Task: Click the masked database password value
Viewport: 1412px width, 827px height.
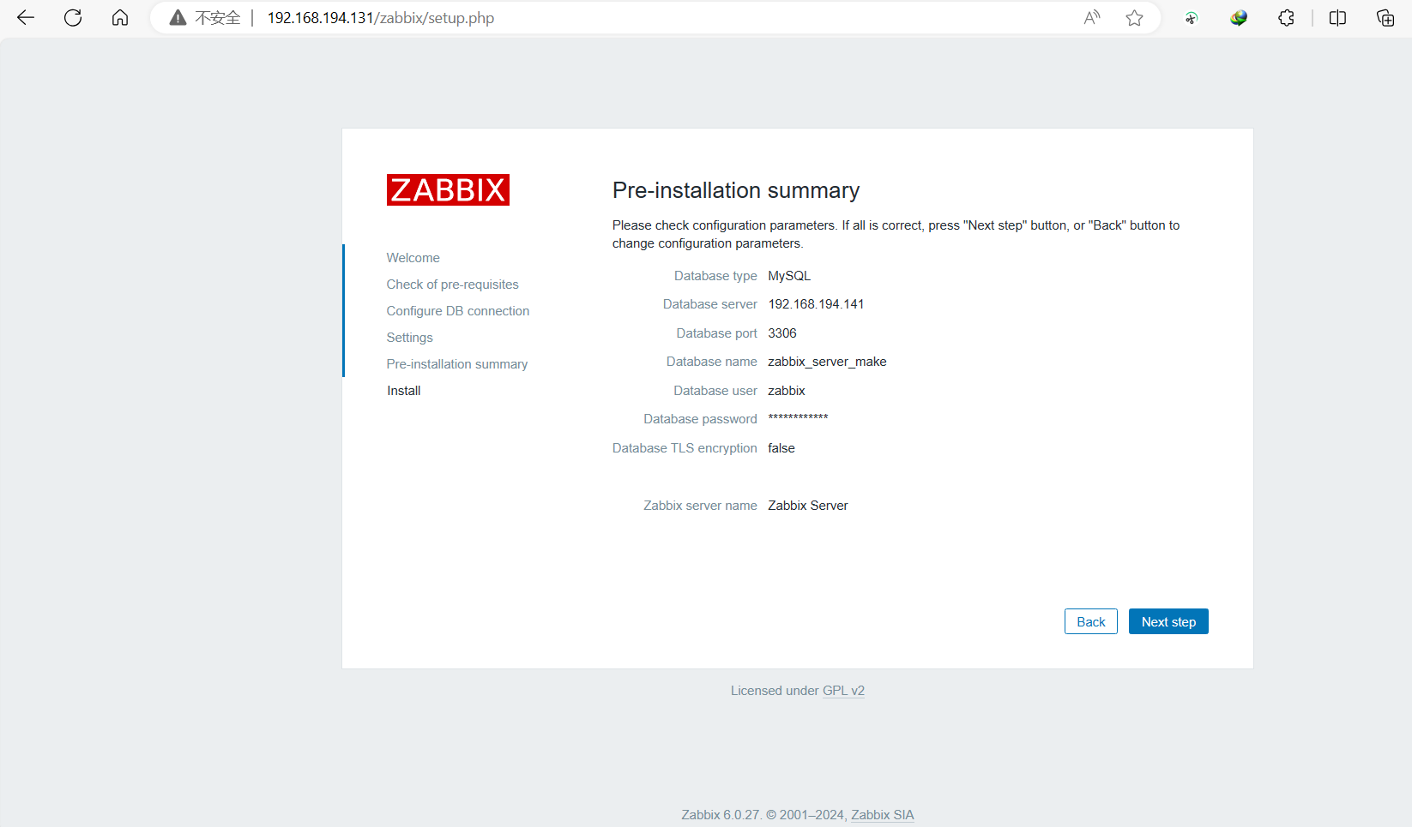Action: [798, 418]
